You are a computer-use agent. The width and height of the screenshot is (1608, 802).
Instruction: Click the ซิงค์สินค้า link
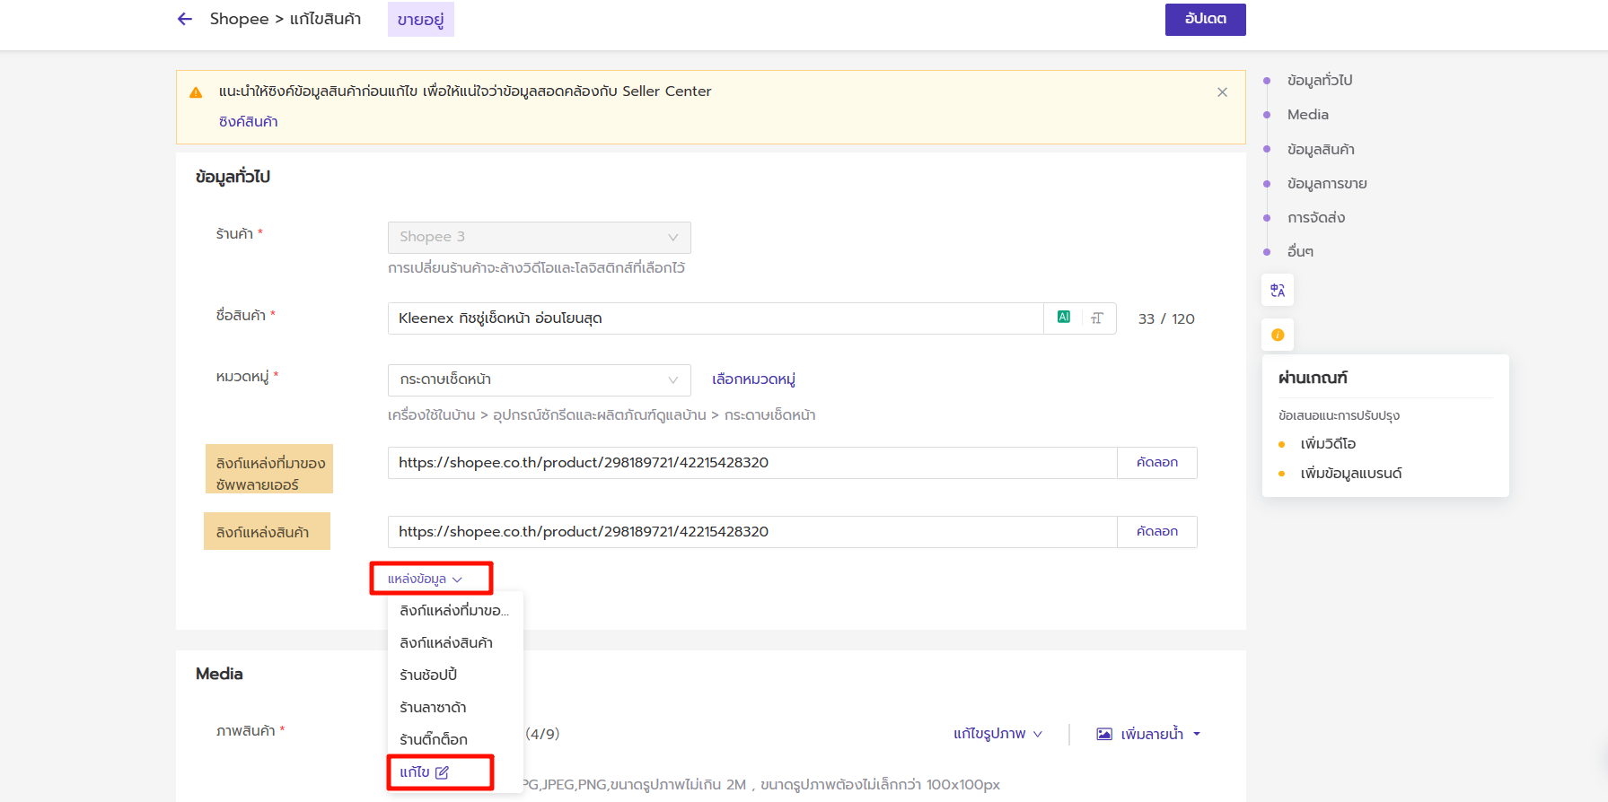[248, 122]
